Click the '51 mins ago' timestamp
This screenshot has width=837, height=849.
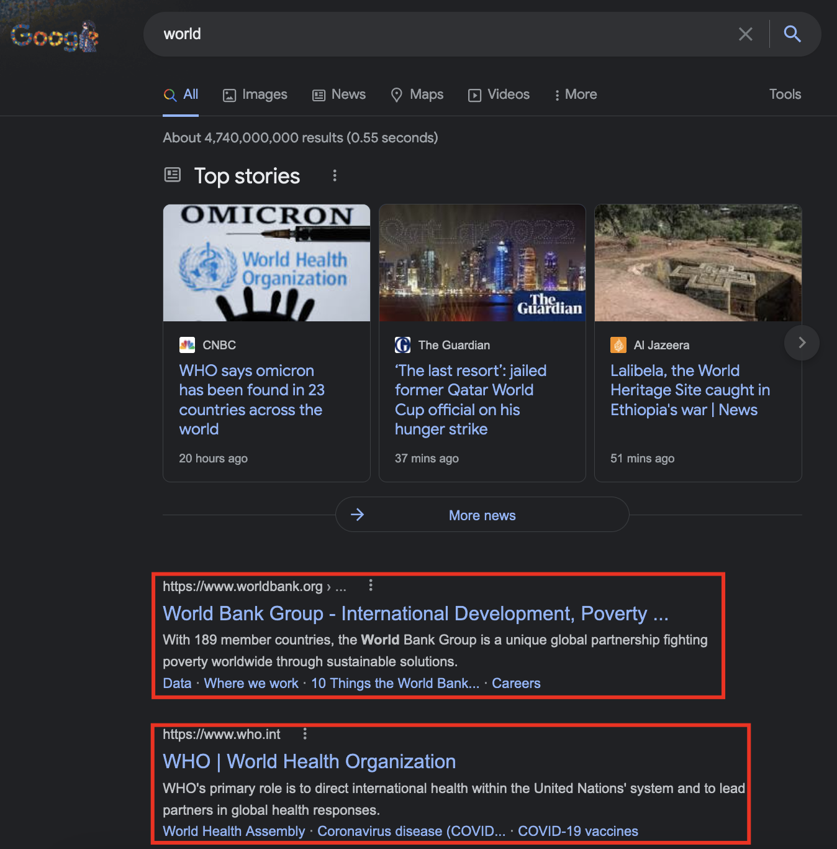642,458
